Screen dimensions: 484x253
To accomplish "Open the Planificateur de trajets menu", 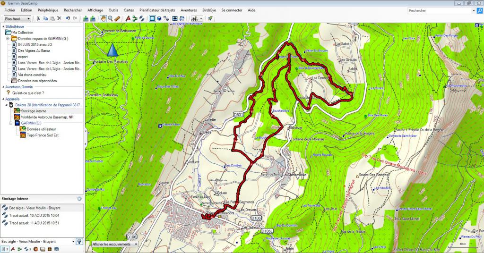I will (157, 10).
